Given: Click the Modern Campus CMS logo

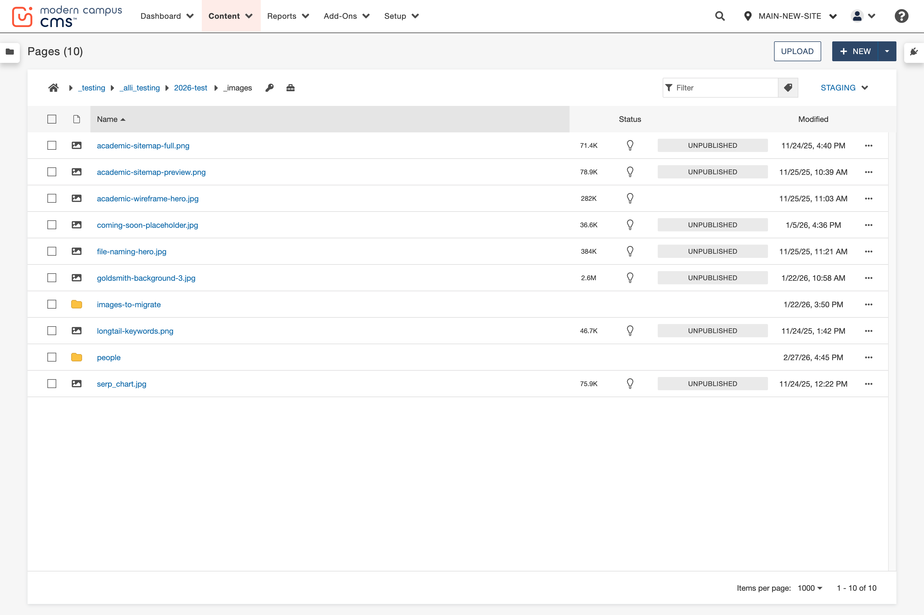Looking at the screenshot, I should pyautogui.click(x=67, y=17).
